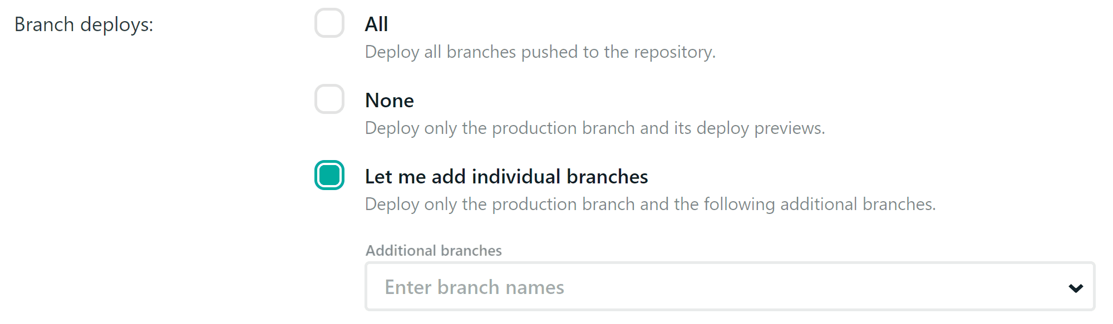Viewport: 1113px width, 324px height.
Task: Click the "Enter branch names" input field
Action: 668,287
